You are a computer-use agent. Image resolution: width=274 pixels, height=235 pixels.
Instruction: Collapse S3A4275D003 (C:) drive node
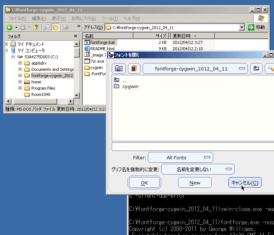point(13,56)
